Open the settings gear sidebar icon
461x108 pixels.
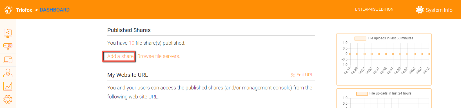click(8, 99)
